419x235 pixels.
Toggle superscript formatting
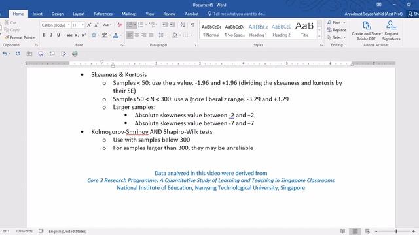coord(84,35)
